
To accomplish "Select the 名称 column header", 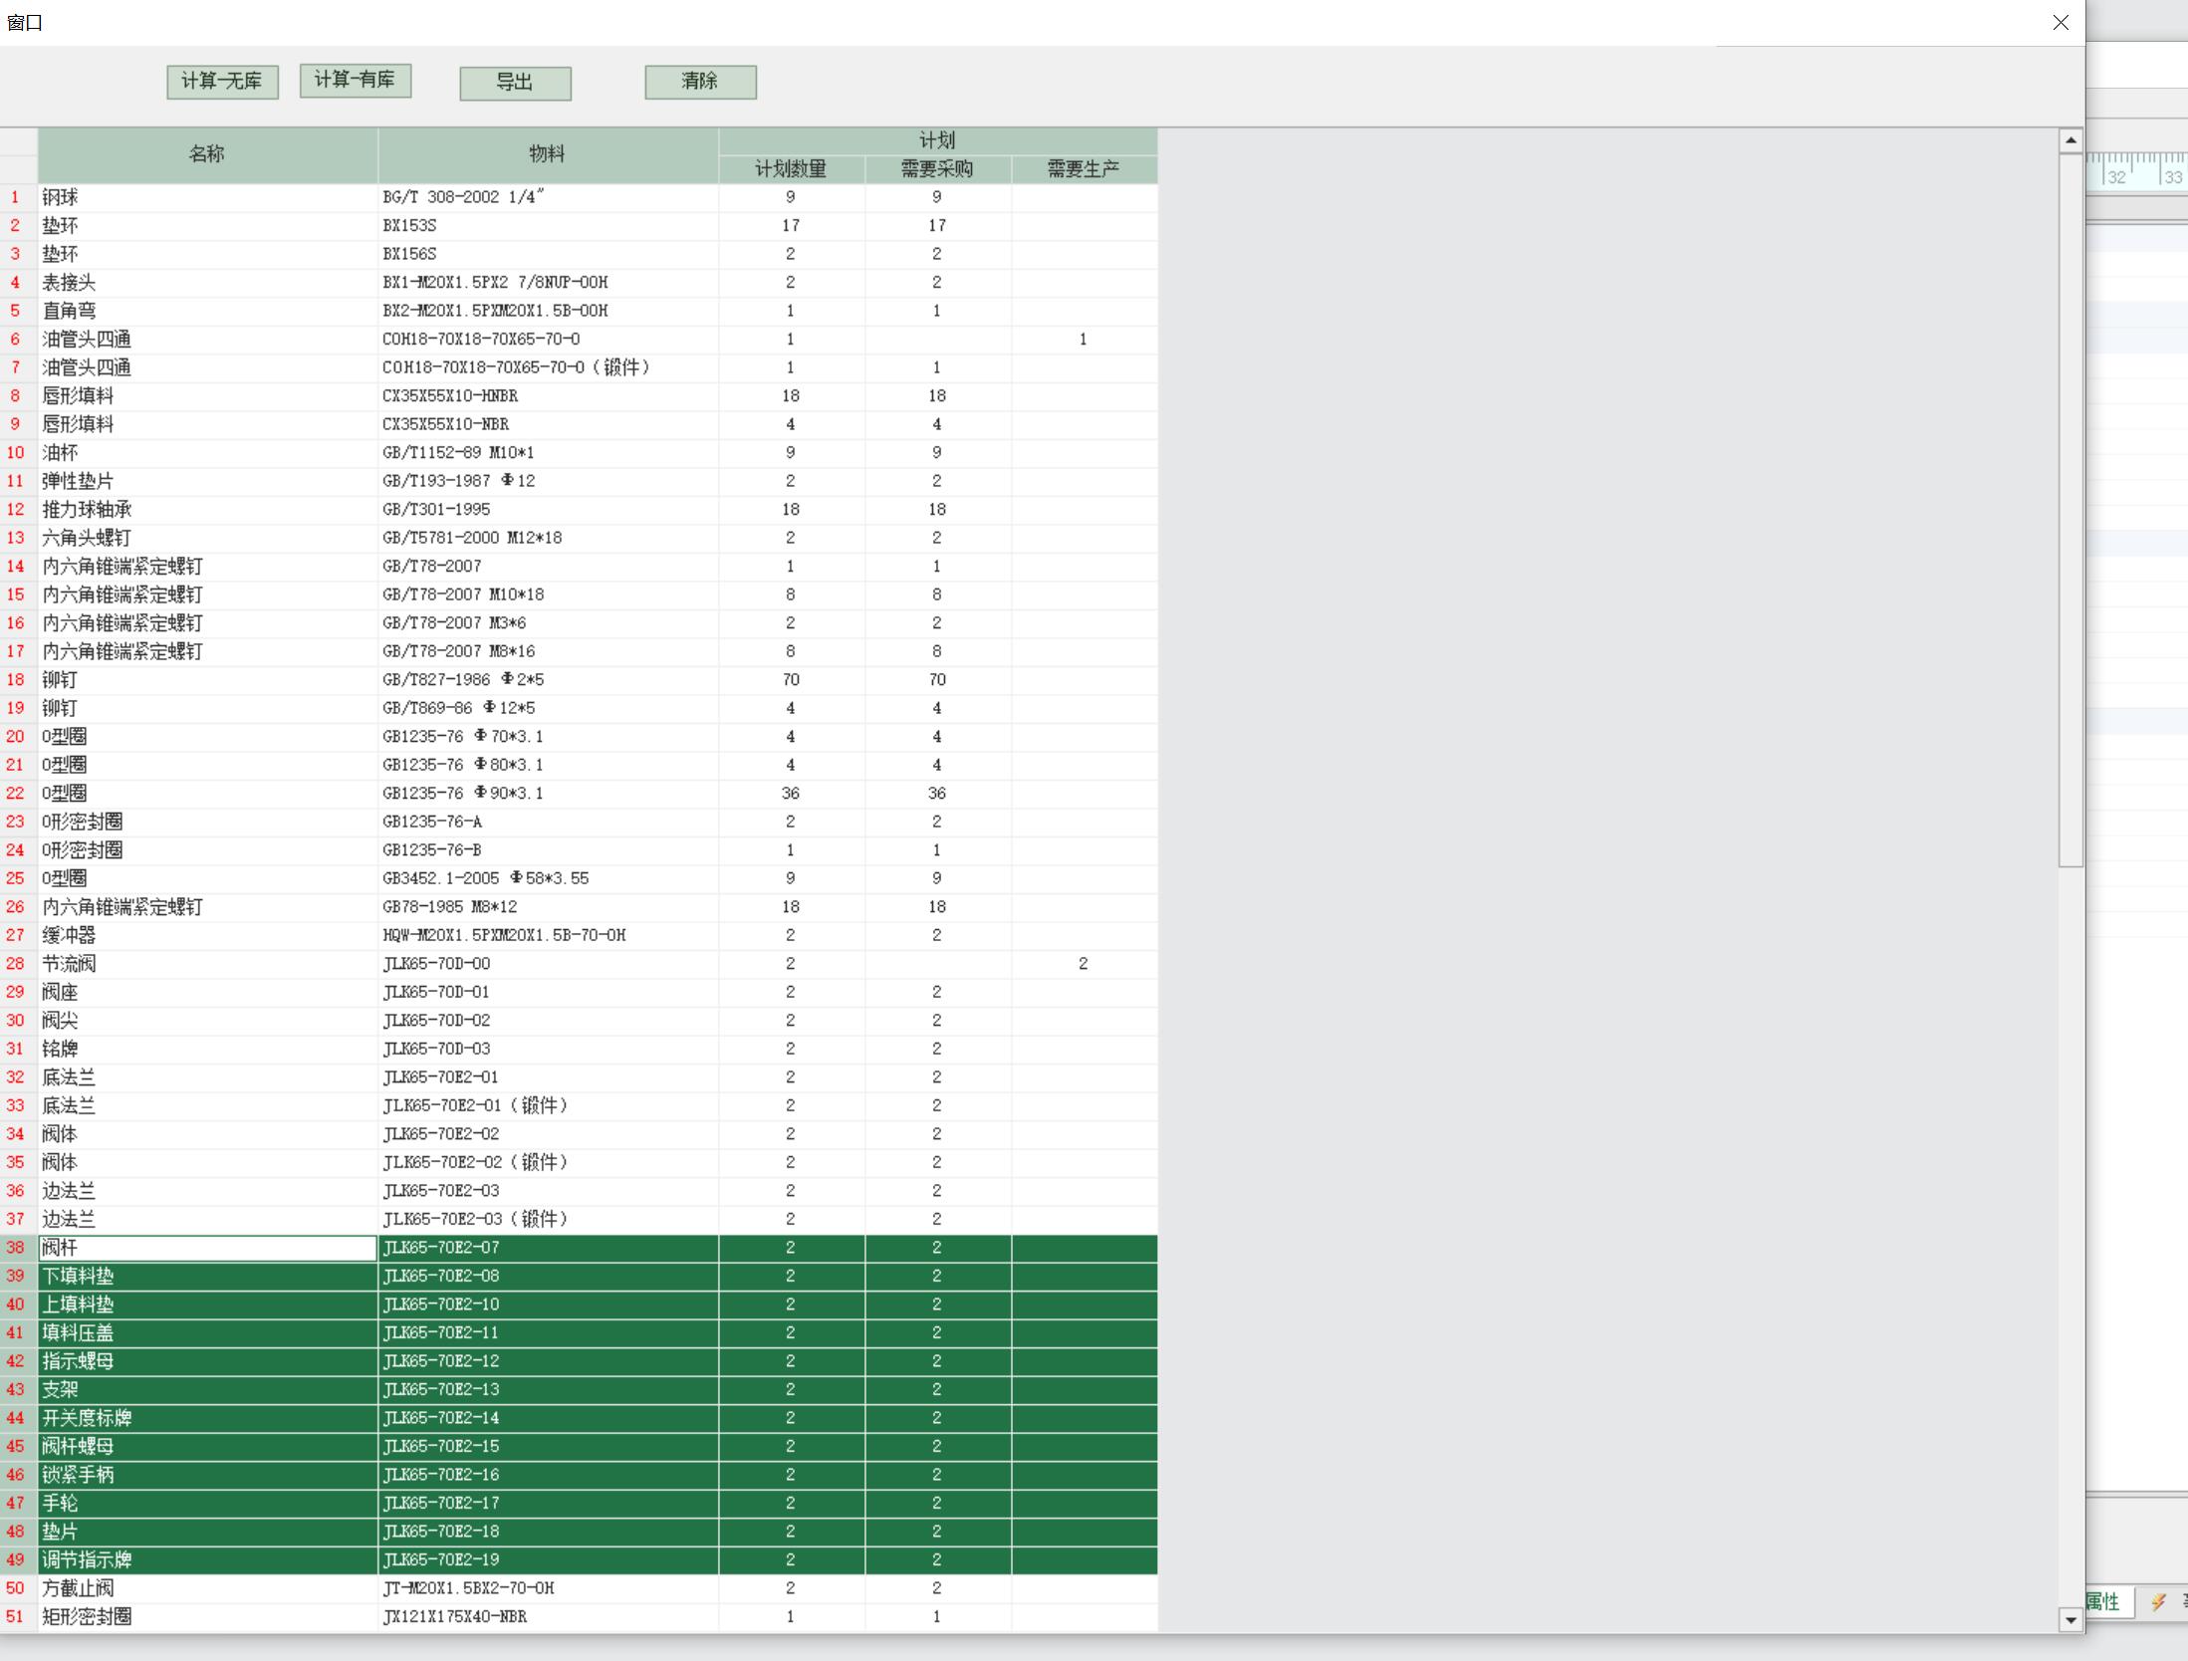I will tap(207, 154).
